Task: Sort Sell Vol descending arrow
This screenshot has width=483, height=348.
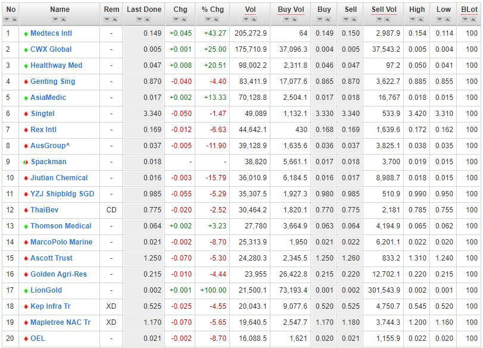Action: pyautogui.click(x=379, y=20)
